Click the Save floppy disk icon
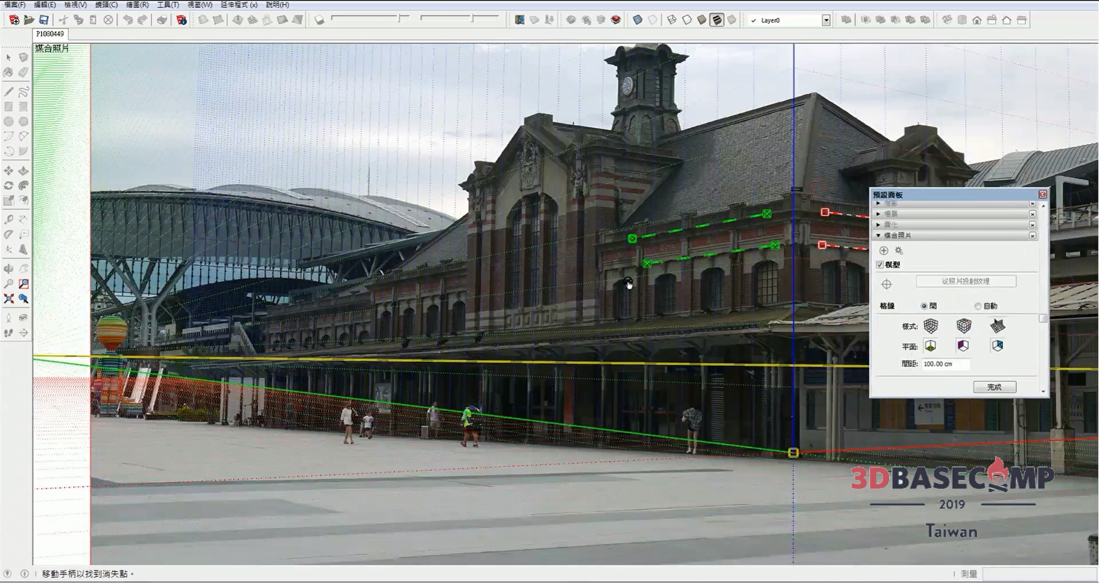The width and height of the screenshot is (1099, 583). pyautogui.click(x=43, y=20)
